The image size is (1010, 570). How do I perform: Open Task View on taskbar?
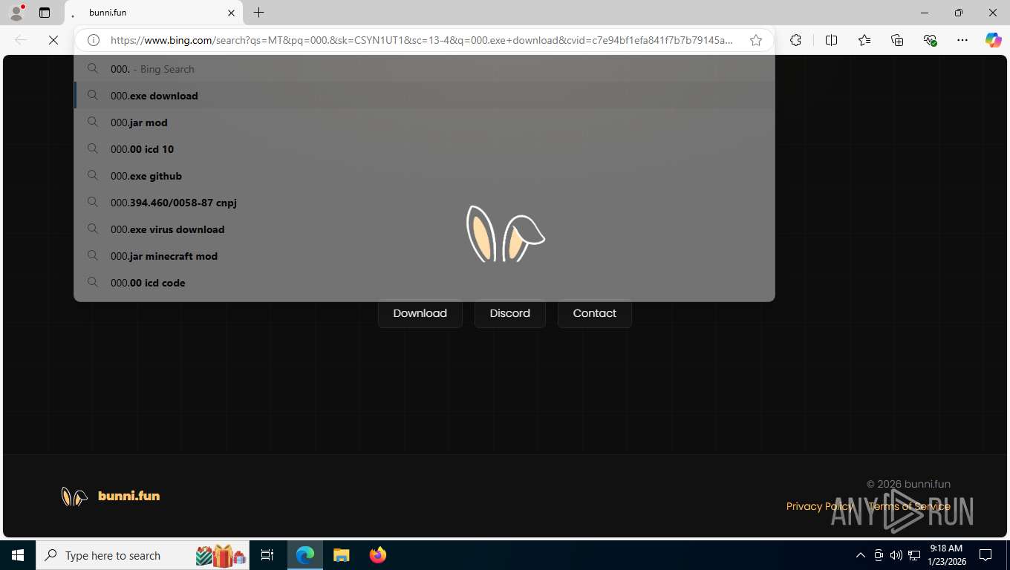tap(267, 555)
